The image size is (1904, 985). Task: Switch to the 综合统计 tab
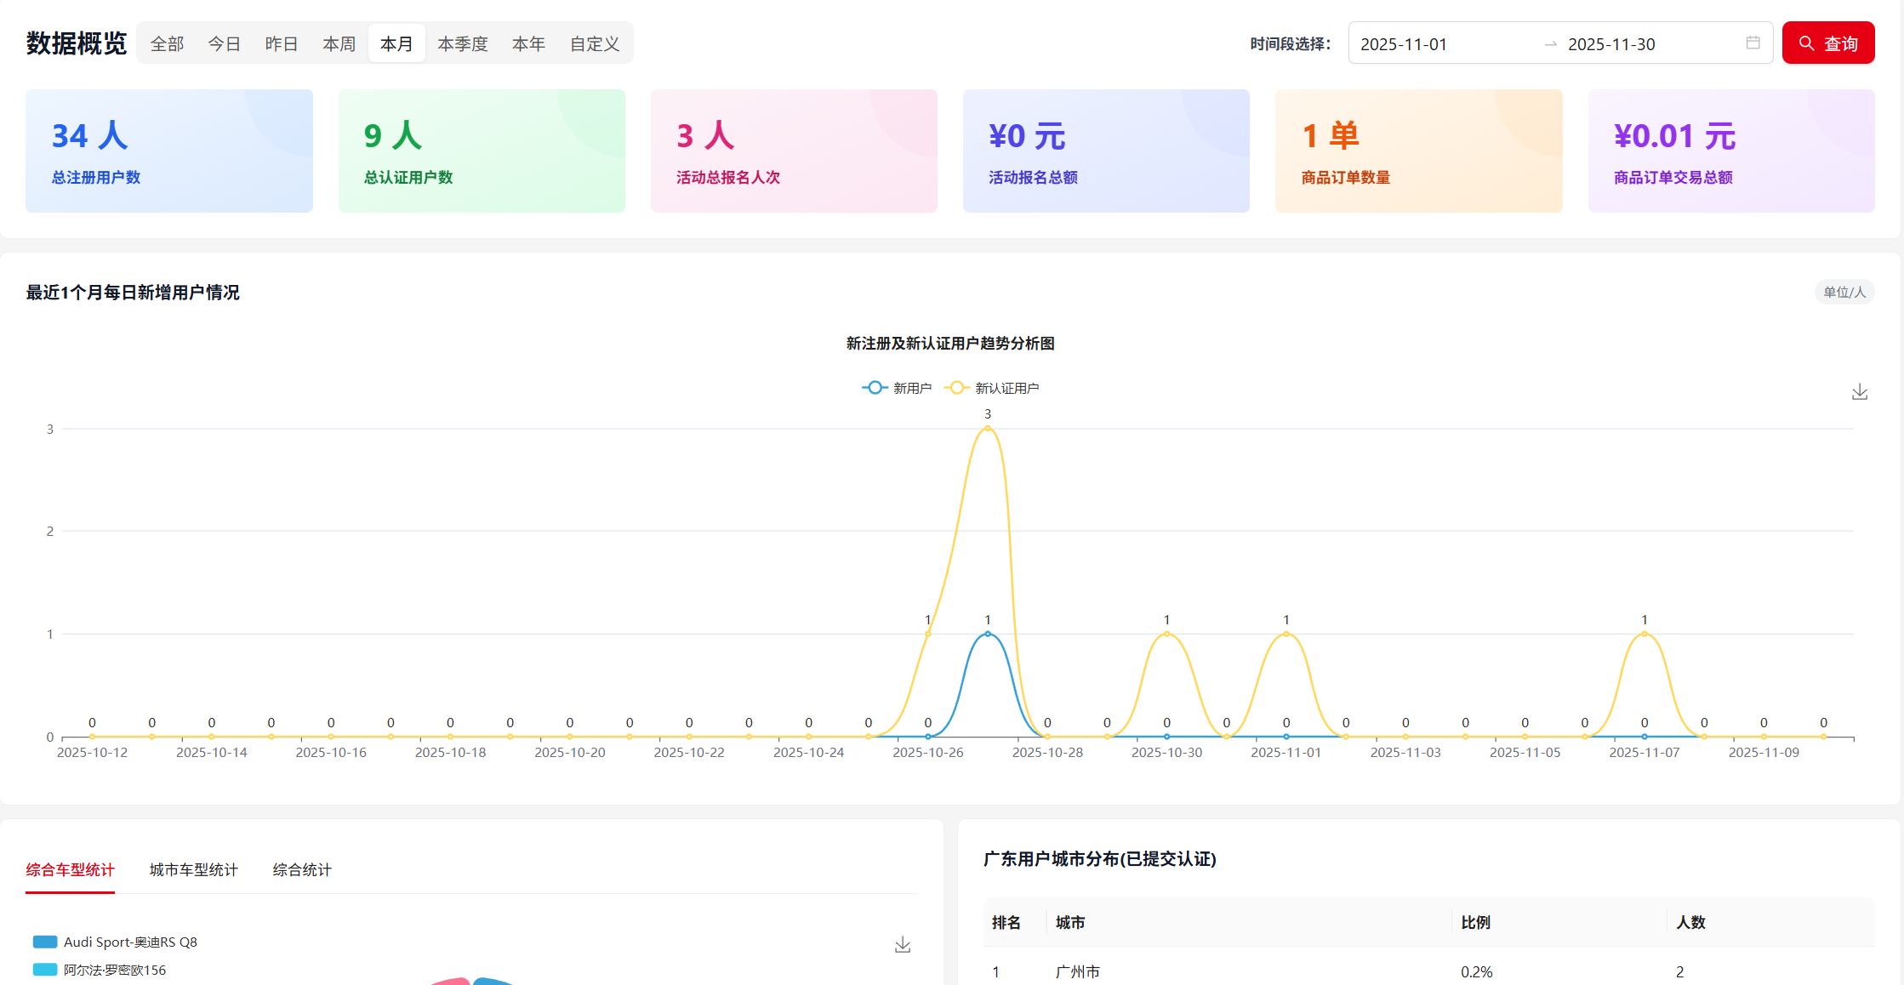[301, 869]
